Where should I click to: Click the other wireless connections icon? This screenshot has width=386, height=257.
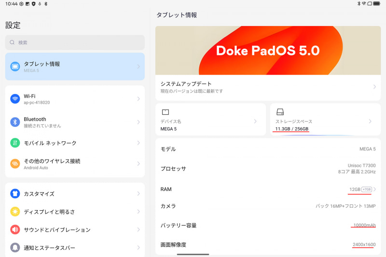tap(15, 164)
